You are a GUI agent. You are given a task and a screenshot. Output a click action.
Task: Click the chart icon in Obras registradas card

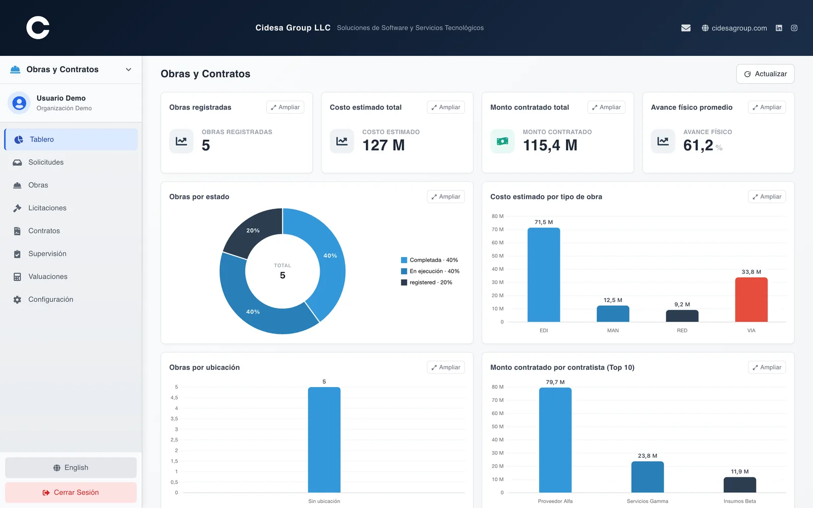pos(181,141)
